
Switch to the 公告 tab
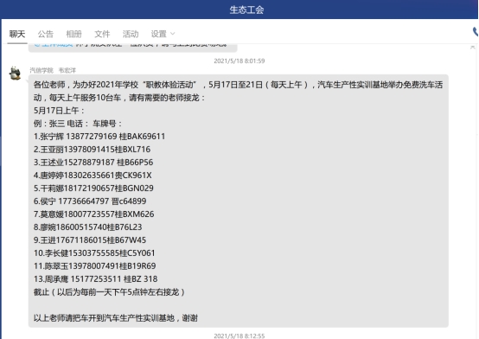pyautogui.click(x=46, y=34)
